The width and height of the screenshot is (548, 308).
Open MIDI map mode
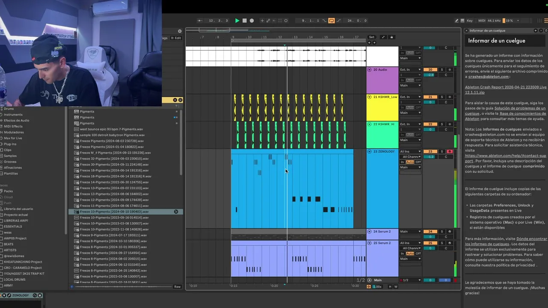(482, 21)
